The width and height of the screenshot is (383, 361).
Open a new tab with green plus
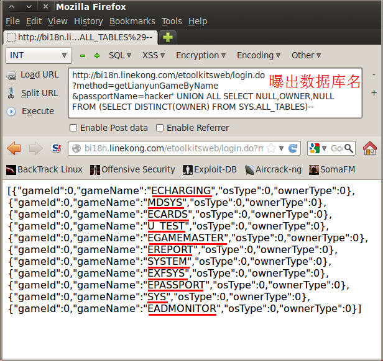(168, 37)
